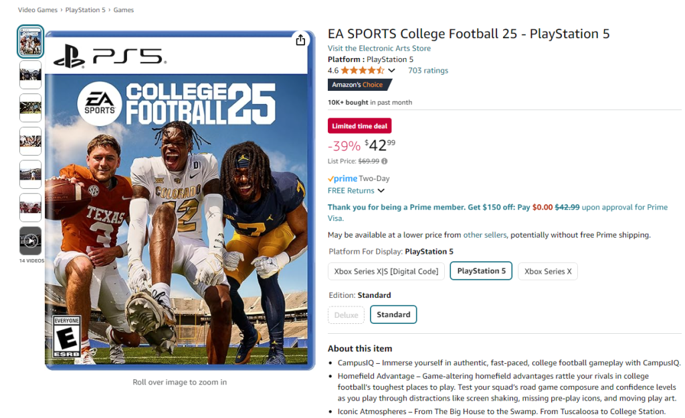Viewport: 685px width, 418px height.
Task: Open the 703 ratings link
Action: [x=428, y=71]
